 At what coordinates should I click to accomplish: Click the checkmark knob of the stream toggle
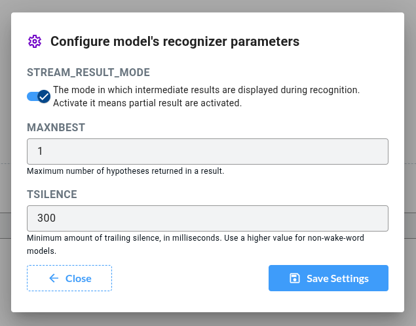(44, 96)
